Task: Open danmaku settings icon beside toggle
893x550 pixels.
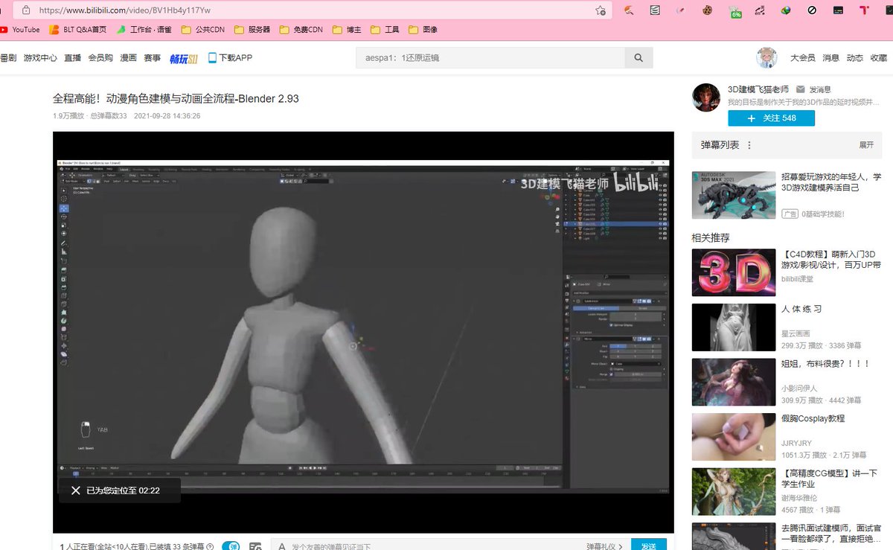Action: 255,547
